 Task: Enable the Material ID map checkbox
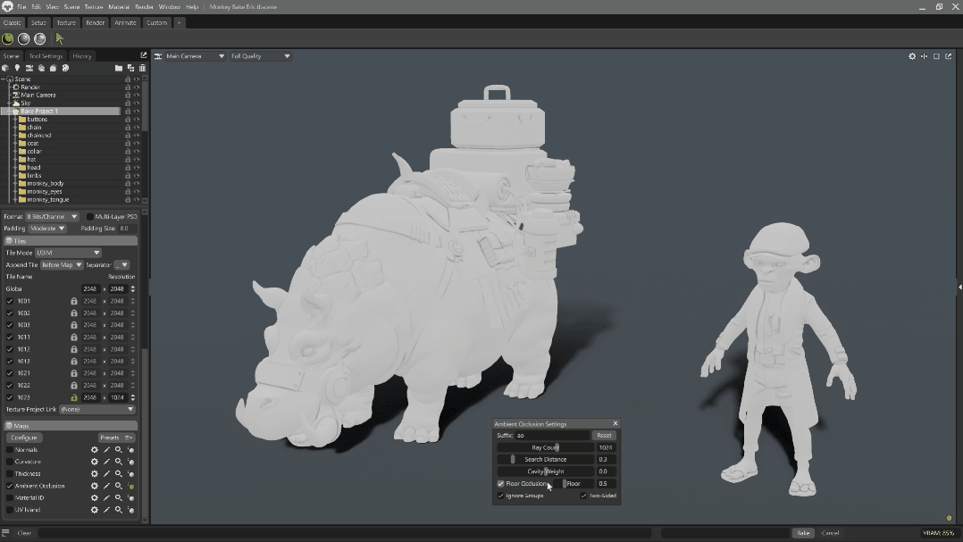10,498
